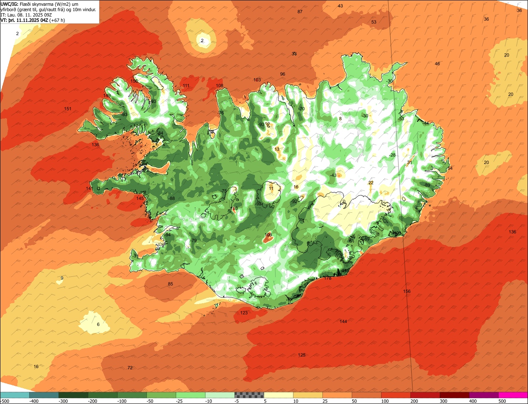The height and width of the screenshot is (404, 528).
Task: Click the map value "6"
Action: [x=98, y=324]
